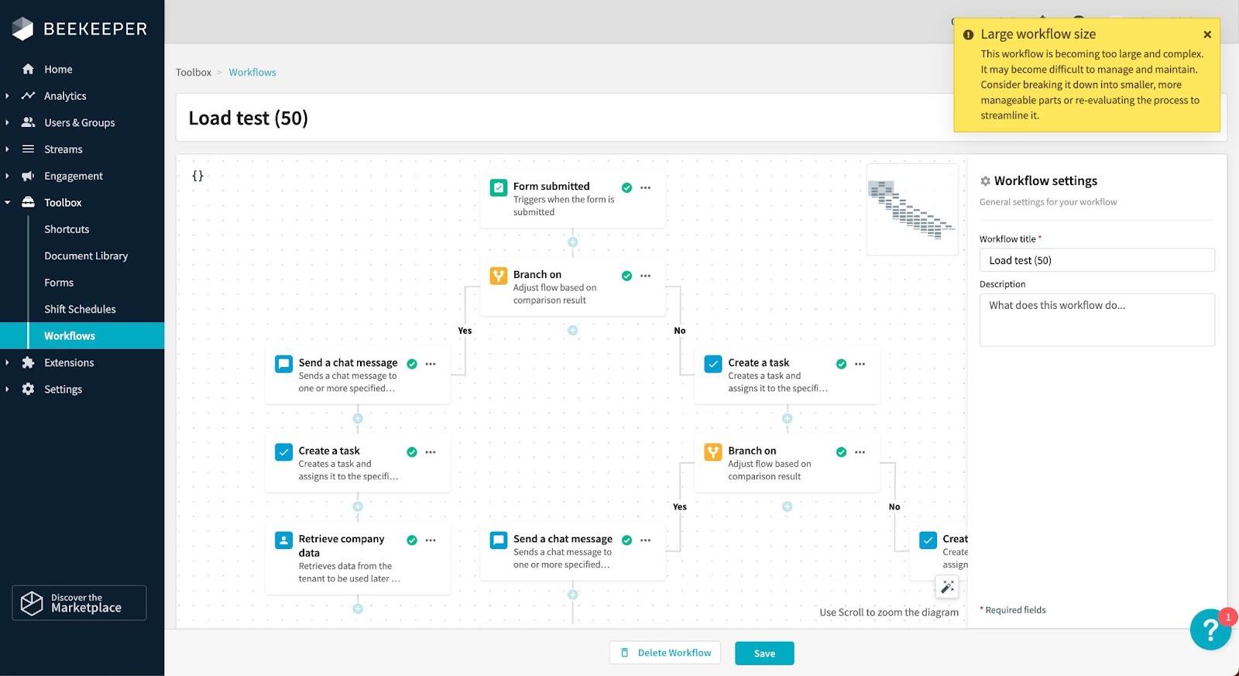The height and width of the screenshot is (676, 1239).
Task: Click the green check on Retrieve company data
Action: [x=412, y=540]
